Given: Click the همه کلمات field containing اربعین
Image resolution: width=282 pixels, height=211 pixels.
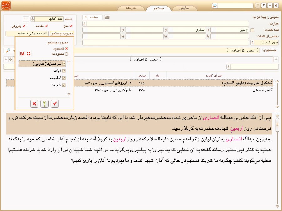Looking at the screenshot, I should (230, 30).
